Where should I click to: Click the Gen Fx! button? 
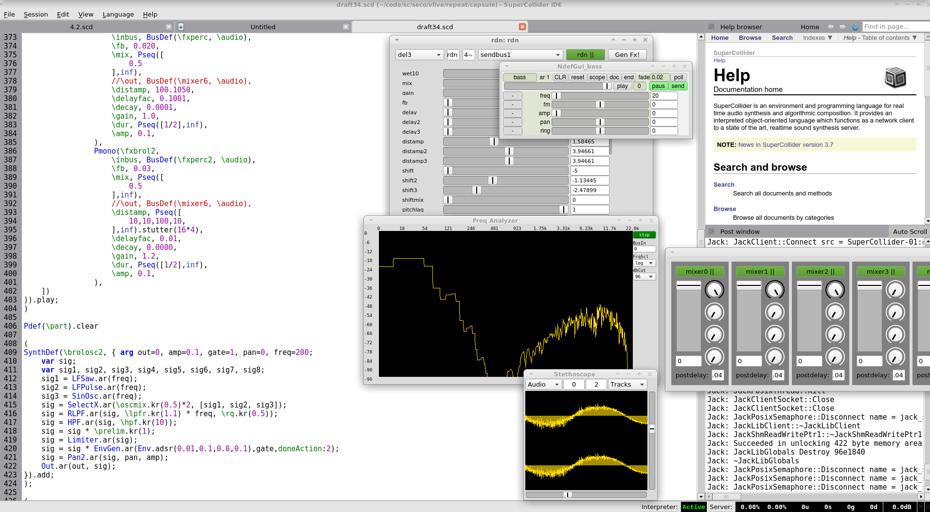[x=627, y=54]
